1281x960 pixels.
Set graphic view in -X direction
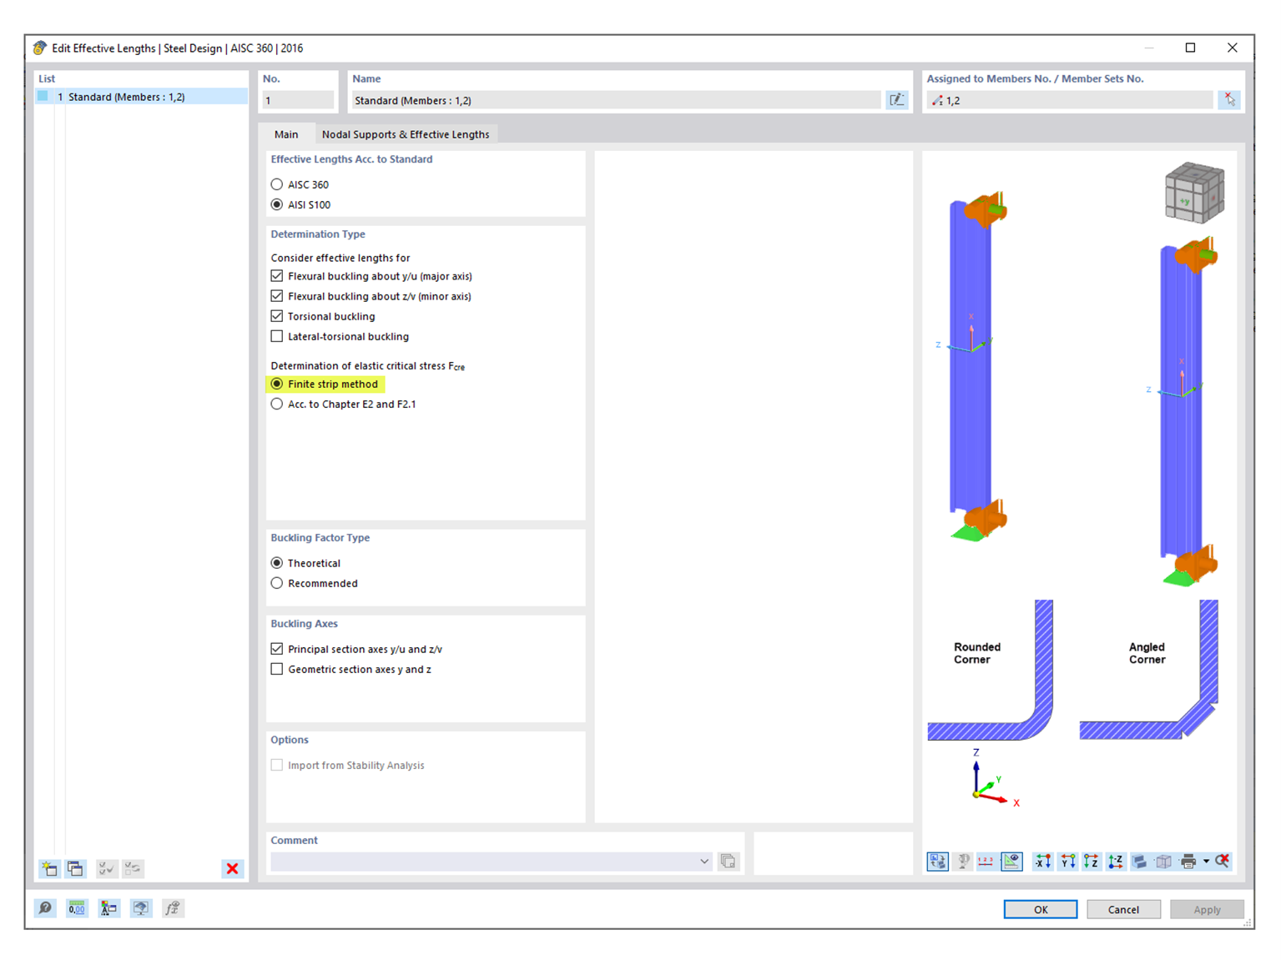[1041, 862]
